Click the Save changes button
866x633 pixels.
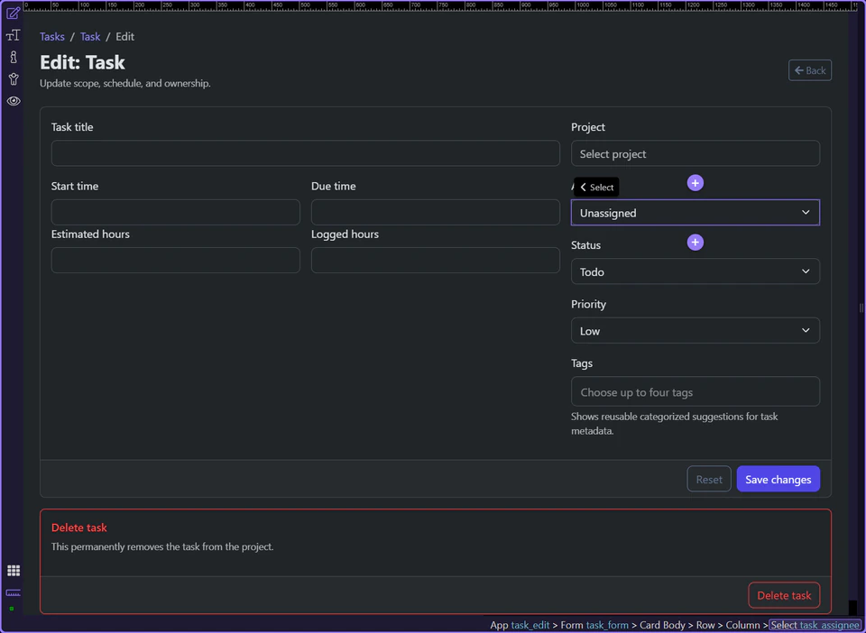pyautogui.click(x=778, y=479)
